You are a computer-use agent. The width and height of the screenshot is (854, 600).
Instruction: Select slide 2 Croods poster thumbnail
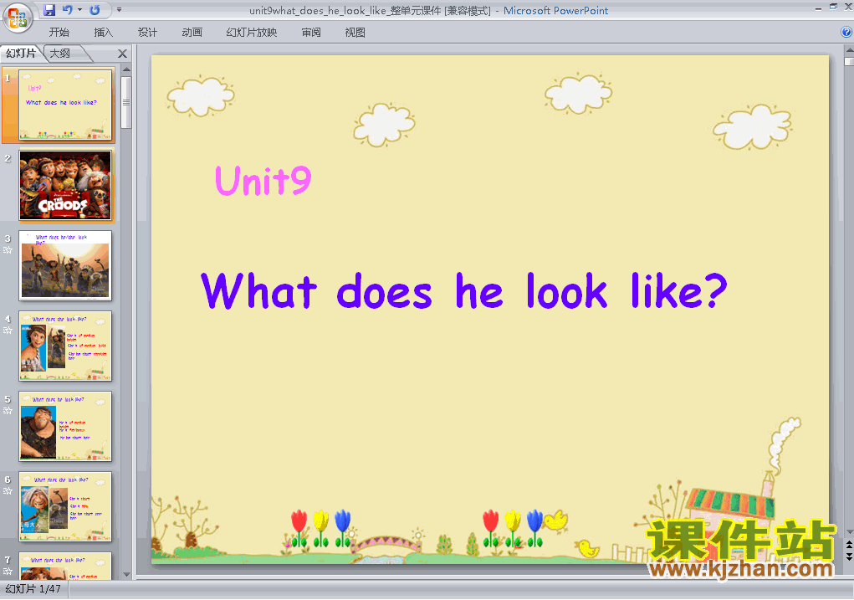pos(65,185)
